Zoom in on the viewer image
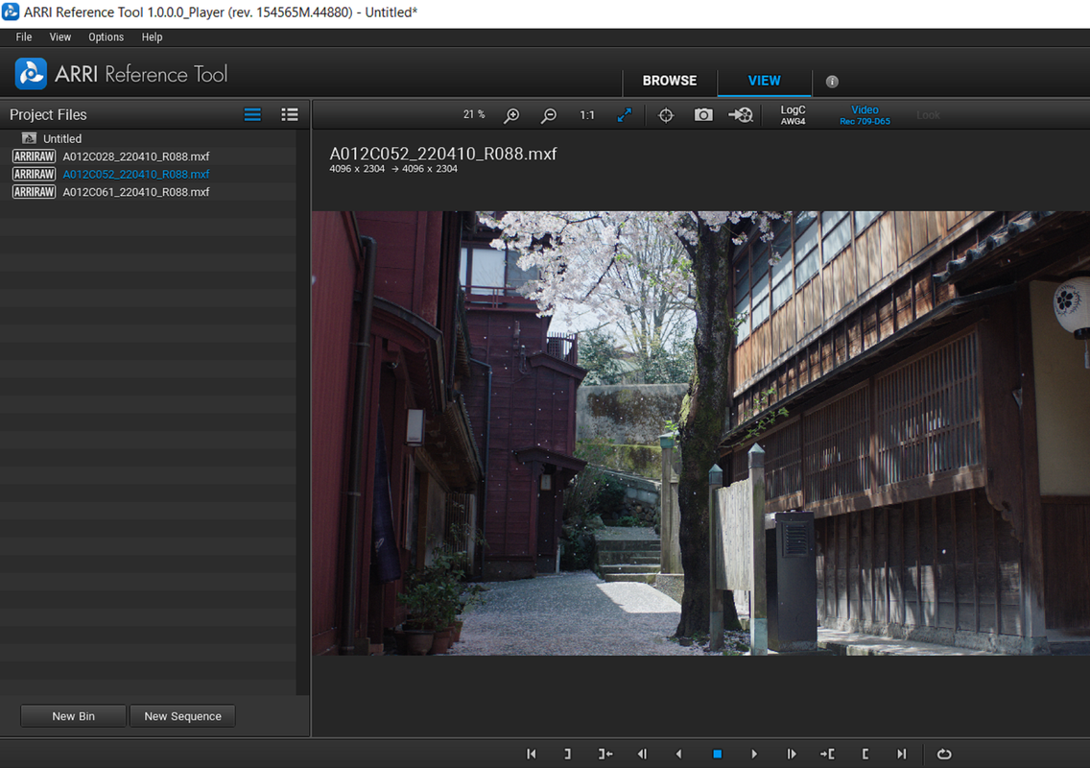The width and height of the screenshot is (1090, 768). (x=511, y=115)
